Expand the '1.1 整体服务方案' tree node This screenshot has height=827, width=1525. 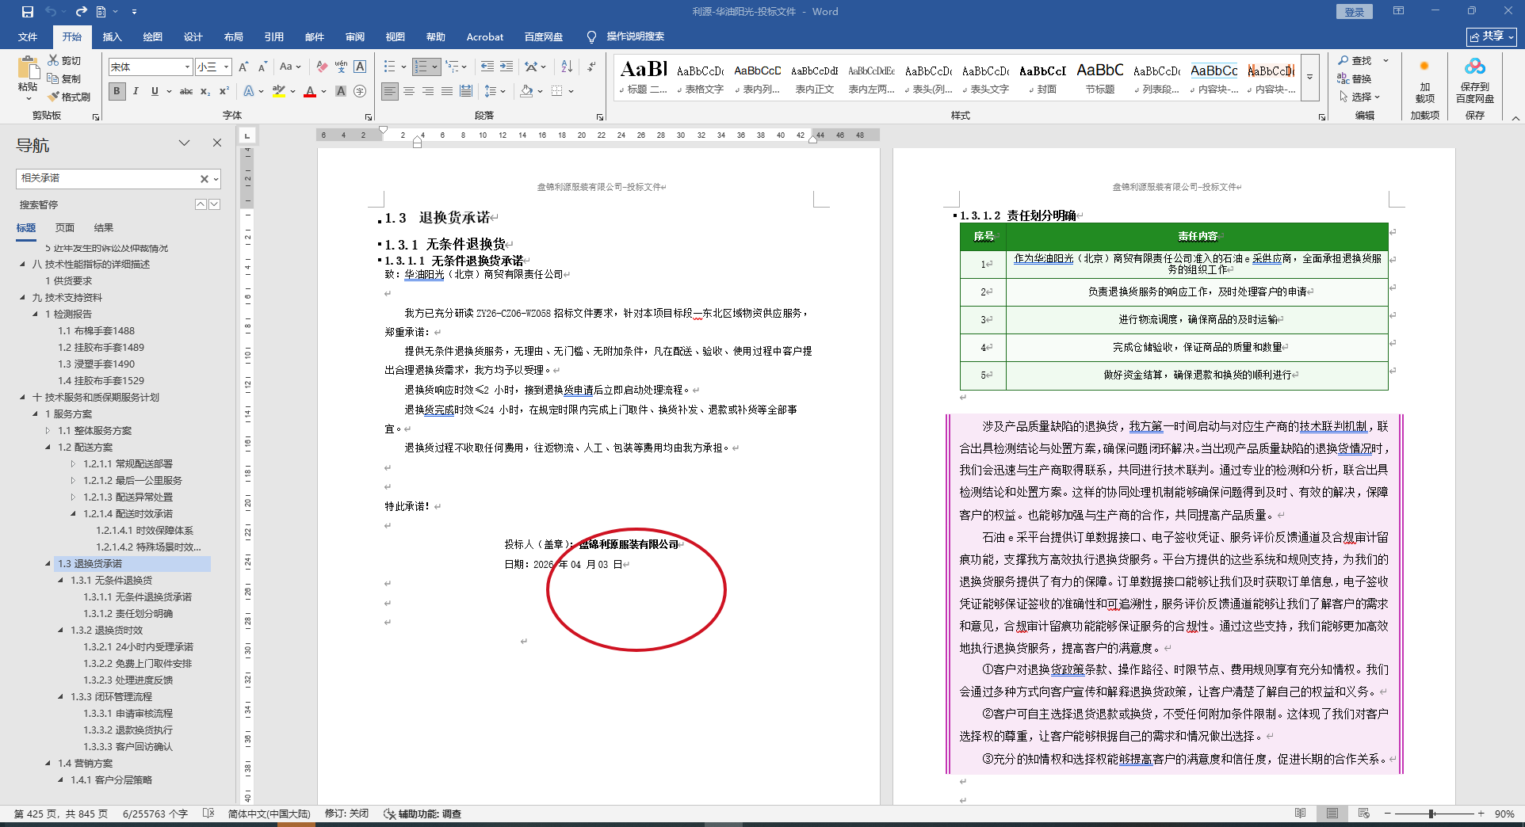(48, 431)
